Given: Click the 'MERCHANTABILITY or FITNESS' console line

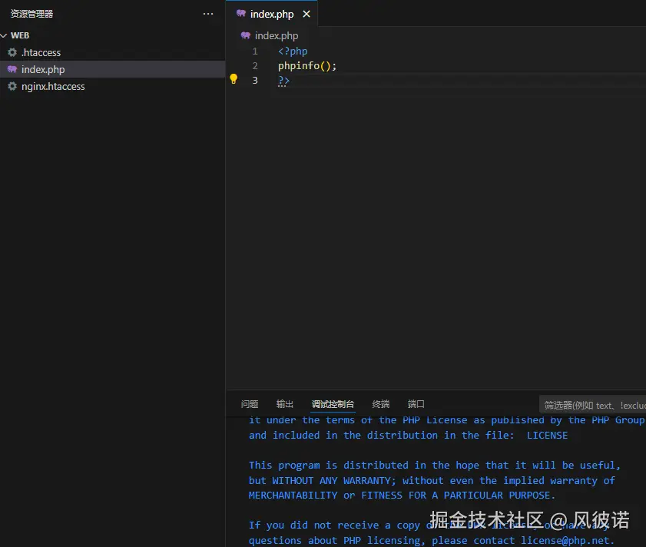Looking at the screenshot, I should pos(402,495).
